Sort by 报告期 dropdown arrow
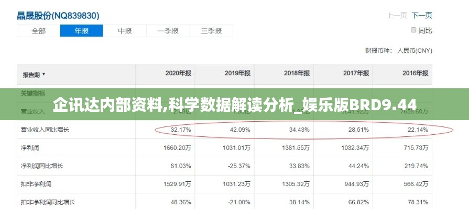Screen dimensions: 469x209 43,74
